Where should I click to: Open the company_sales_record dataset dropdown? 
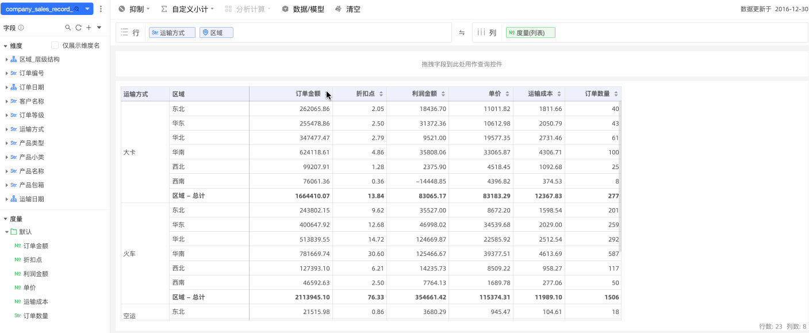click(x=87, y=9)
